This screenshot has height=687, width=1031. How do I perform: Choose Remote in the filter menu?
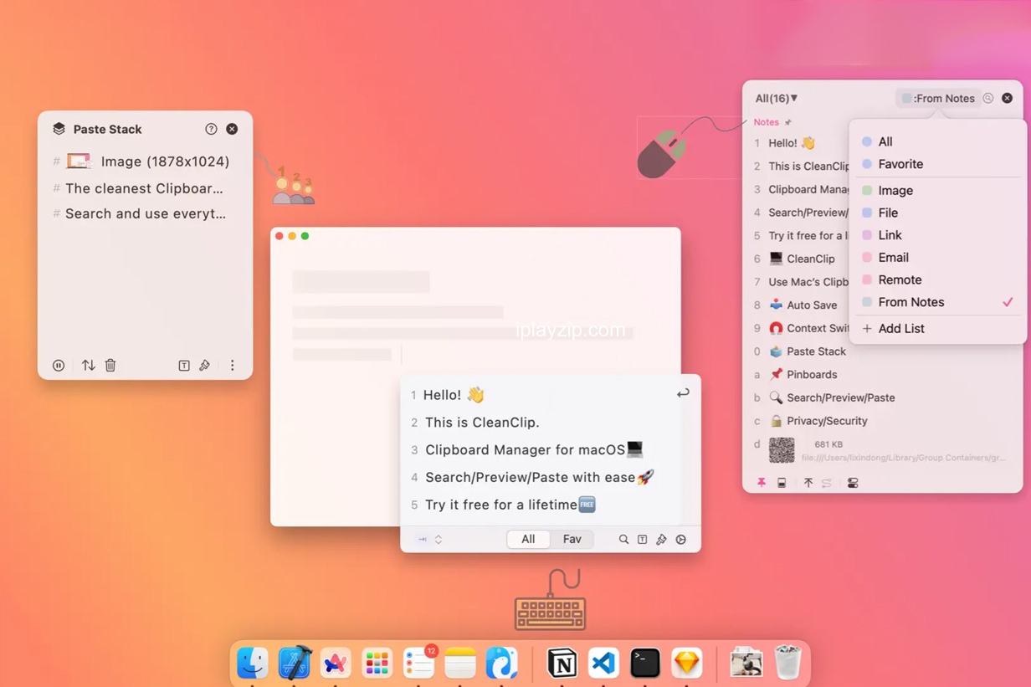937,280
